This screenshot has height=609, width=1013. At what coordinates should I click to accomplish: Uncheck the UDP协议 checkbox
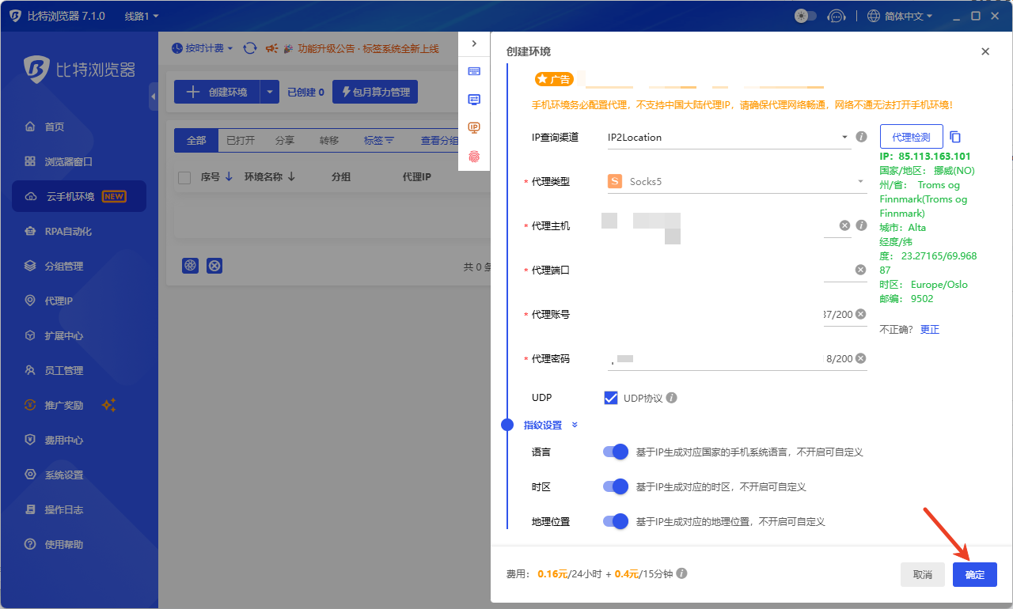tap(611, 398)
